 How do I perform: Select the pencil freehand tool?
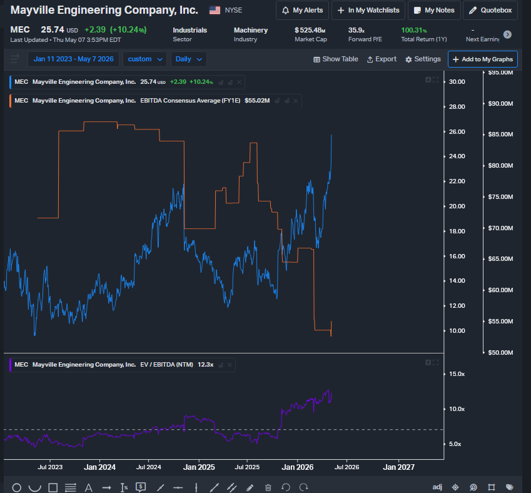250,487
